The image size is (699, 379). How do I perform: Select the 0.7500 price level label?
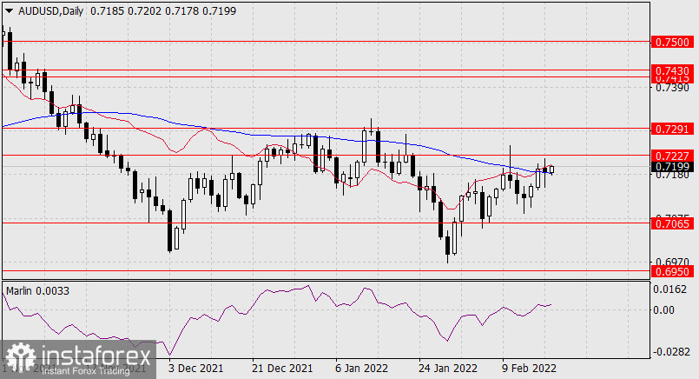click(x=673, y=41)
